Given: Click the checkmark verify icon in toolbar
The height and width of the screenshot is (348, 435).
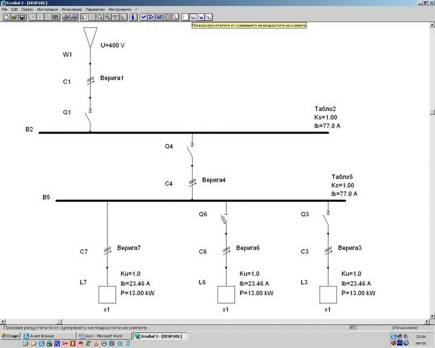Looking at the screenshot, I should 143,17.
